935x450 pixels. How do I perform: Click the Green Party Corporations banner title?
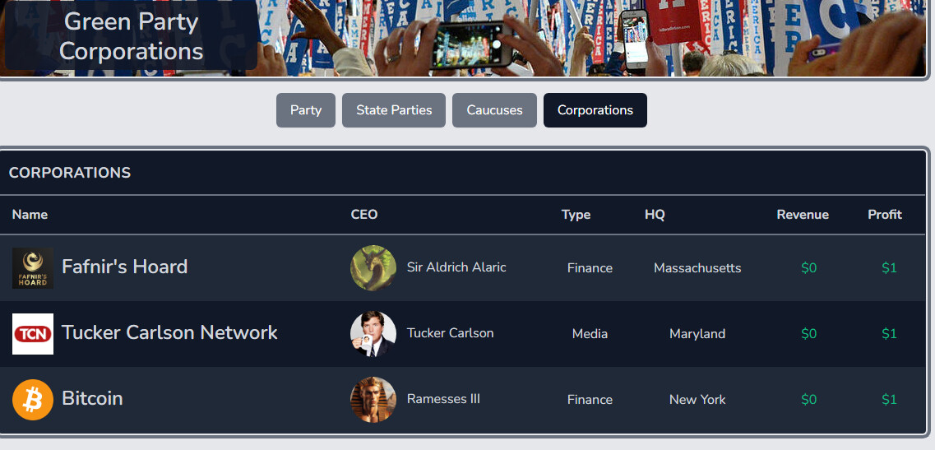click(x=132, y=36)
